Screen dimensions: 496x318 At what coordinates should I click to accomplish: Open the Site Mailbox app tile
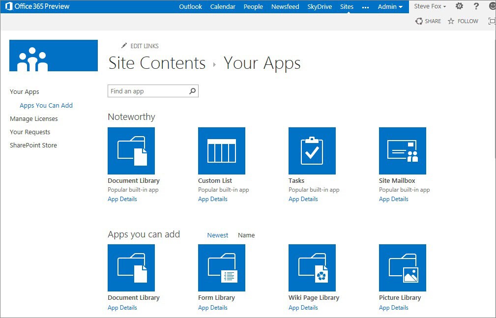point(403,150)
